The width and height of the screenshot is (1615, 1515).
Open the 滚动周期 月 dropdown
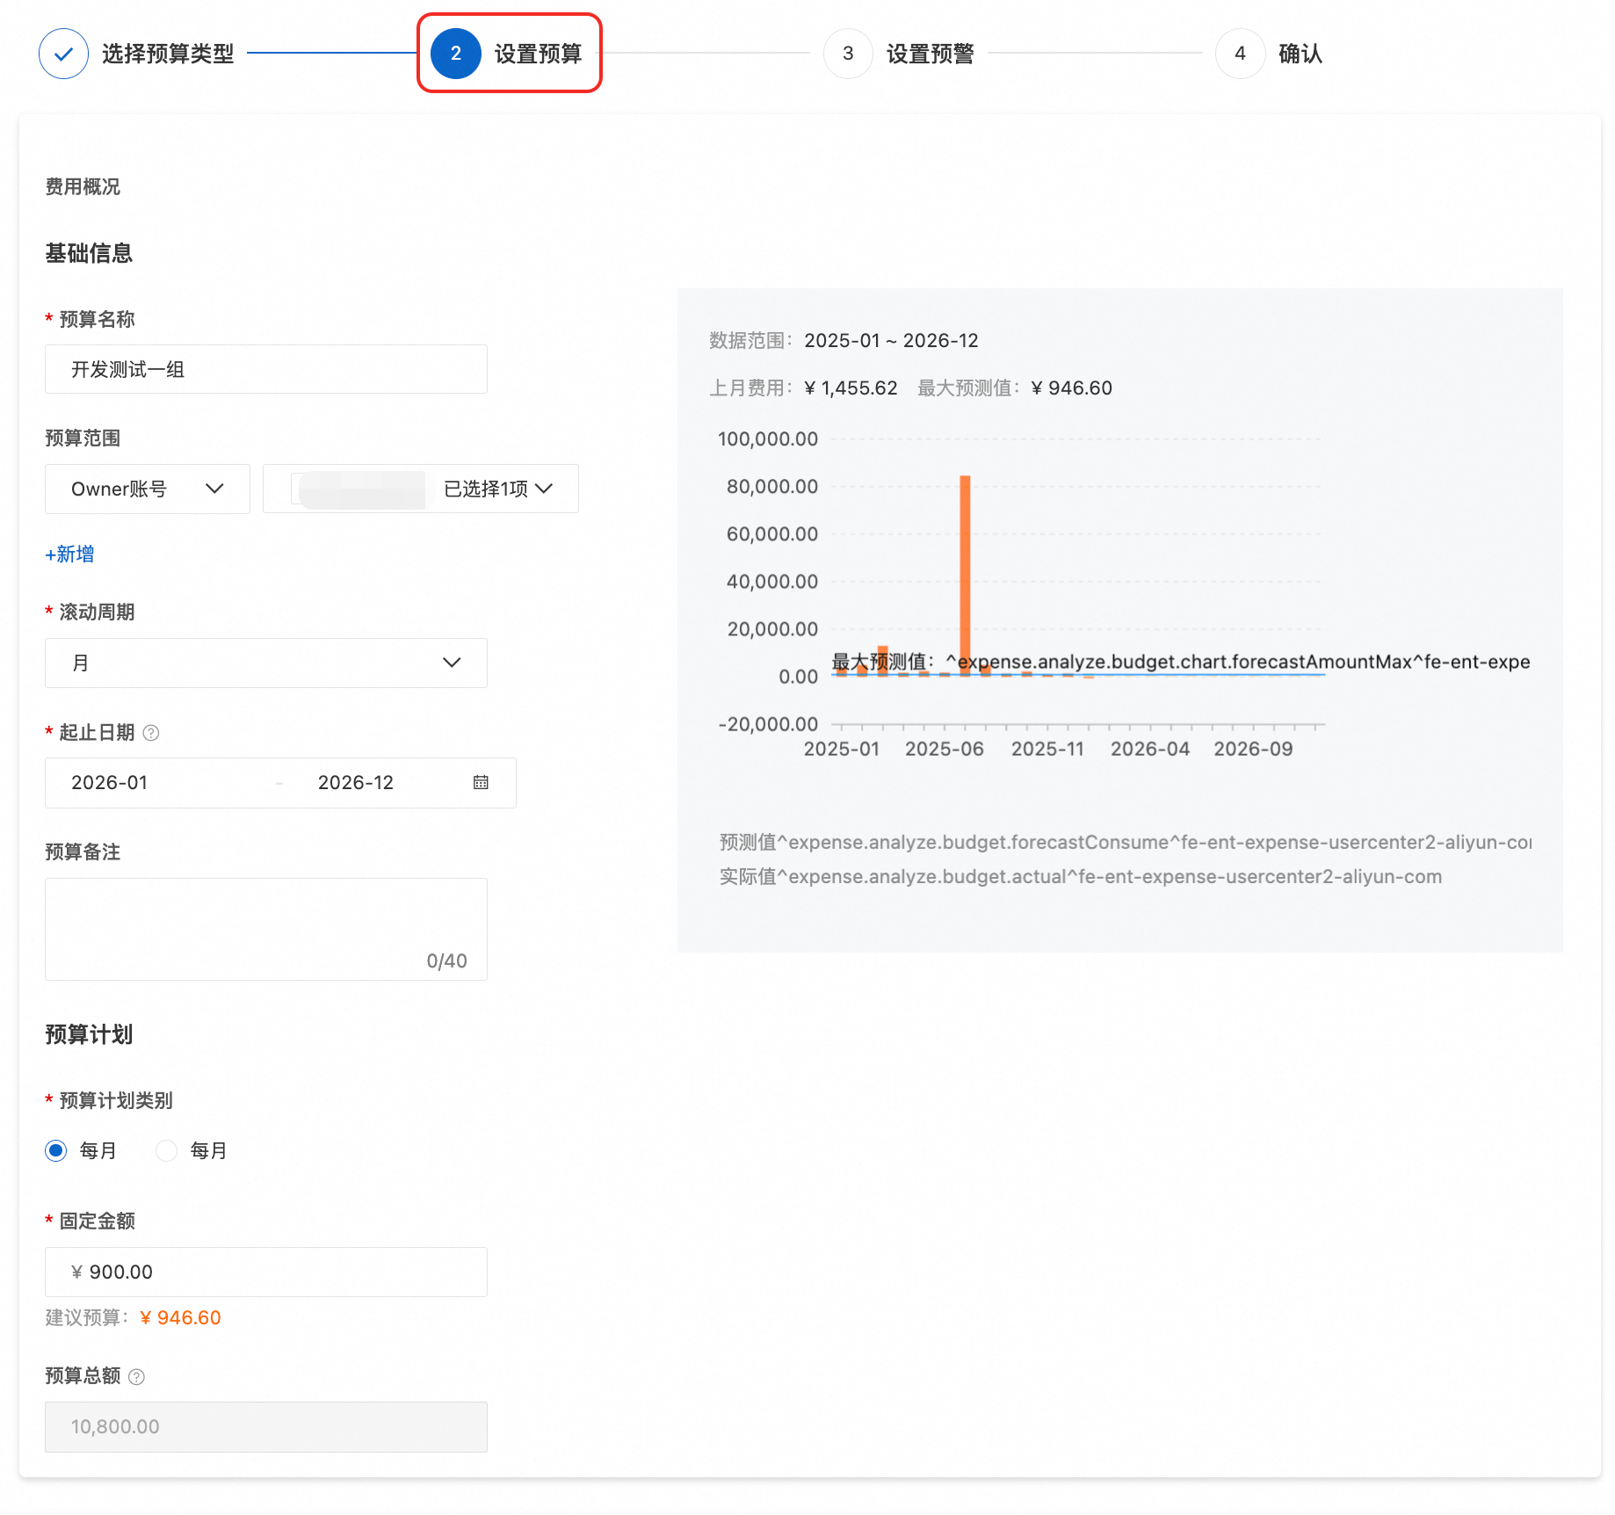point(266,663)
